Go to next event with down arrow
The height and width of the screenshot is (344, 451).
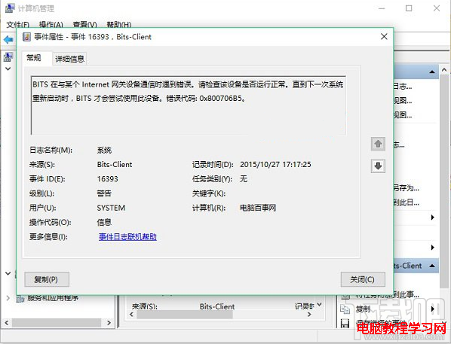[378, 166]
